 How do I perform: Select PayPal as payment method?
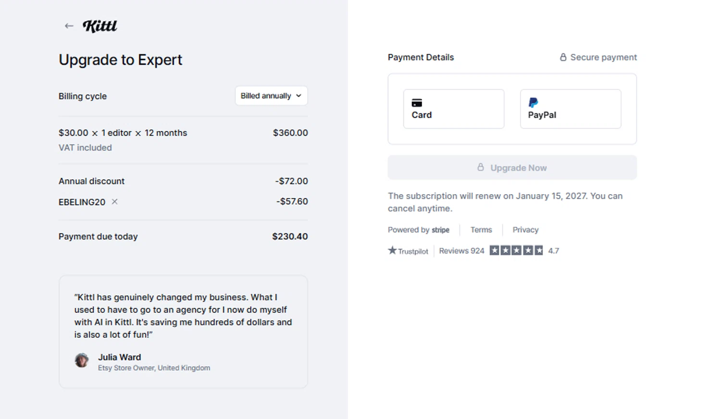(x=570, y=109)
